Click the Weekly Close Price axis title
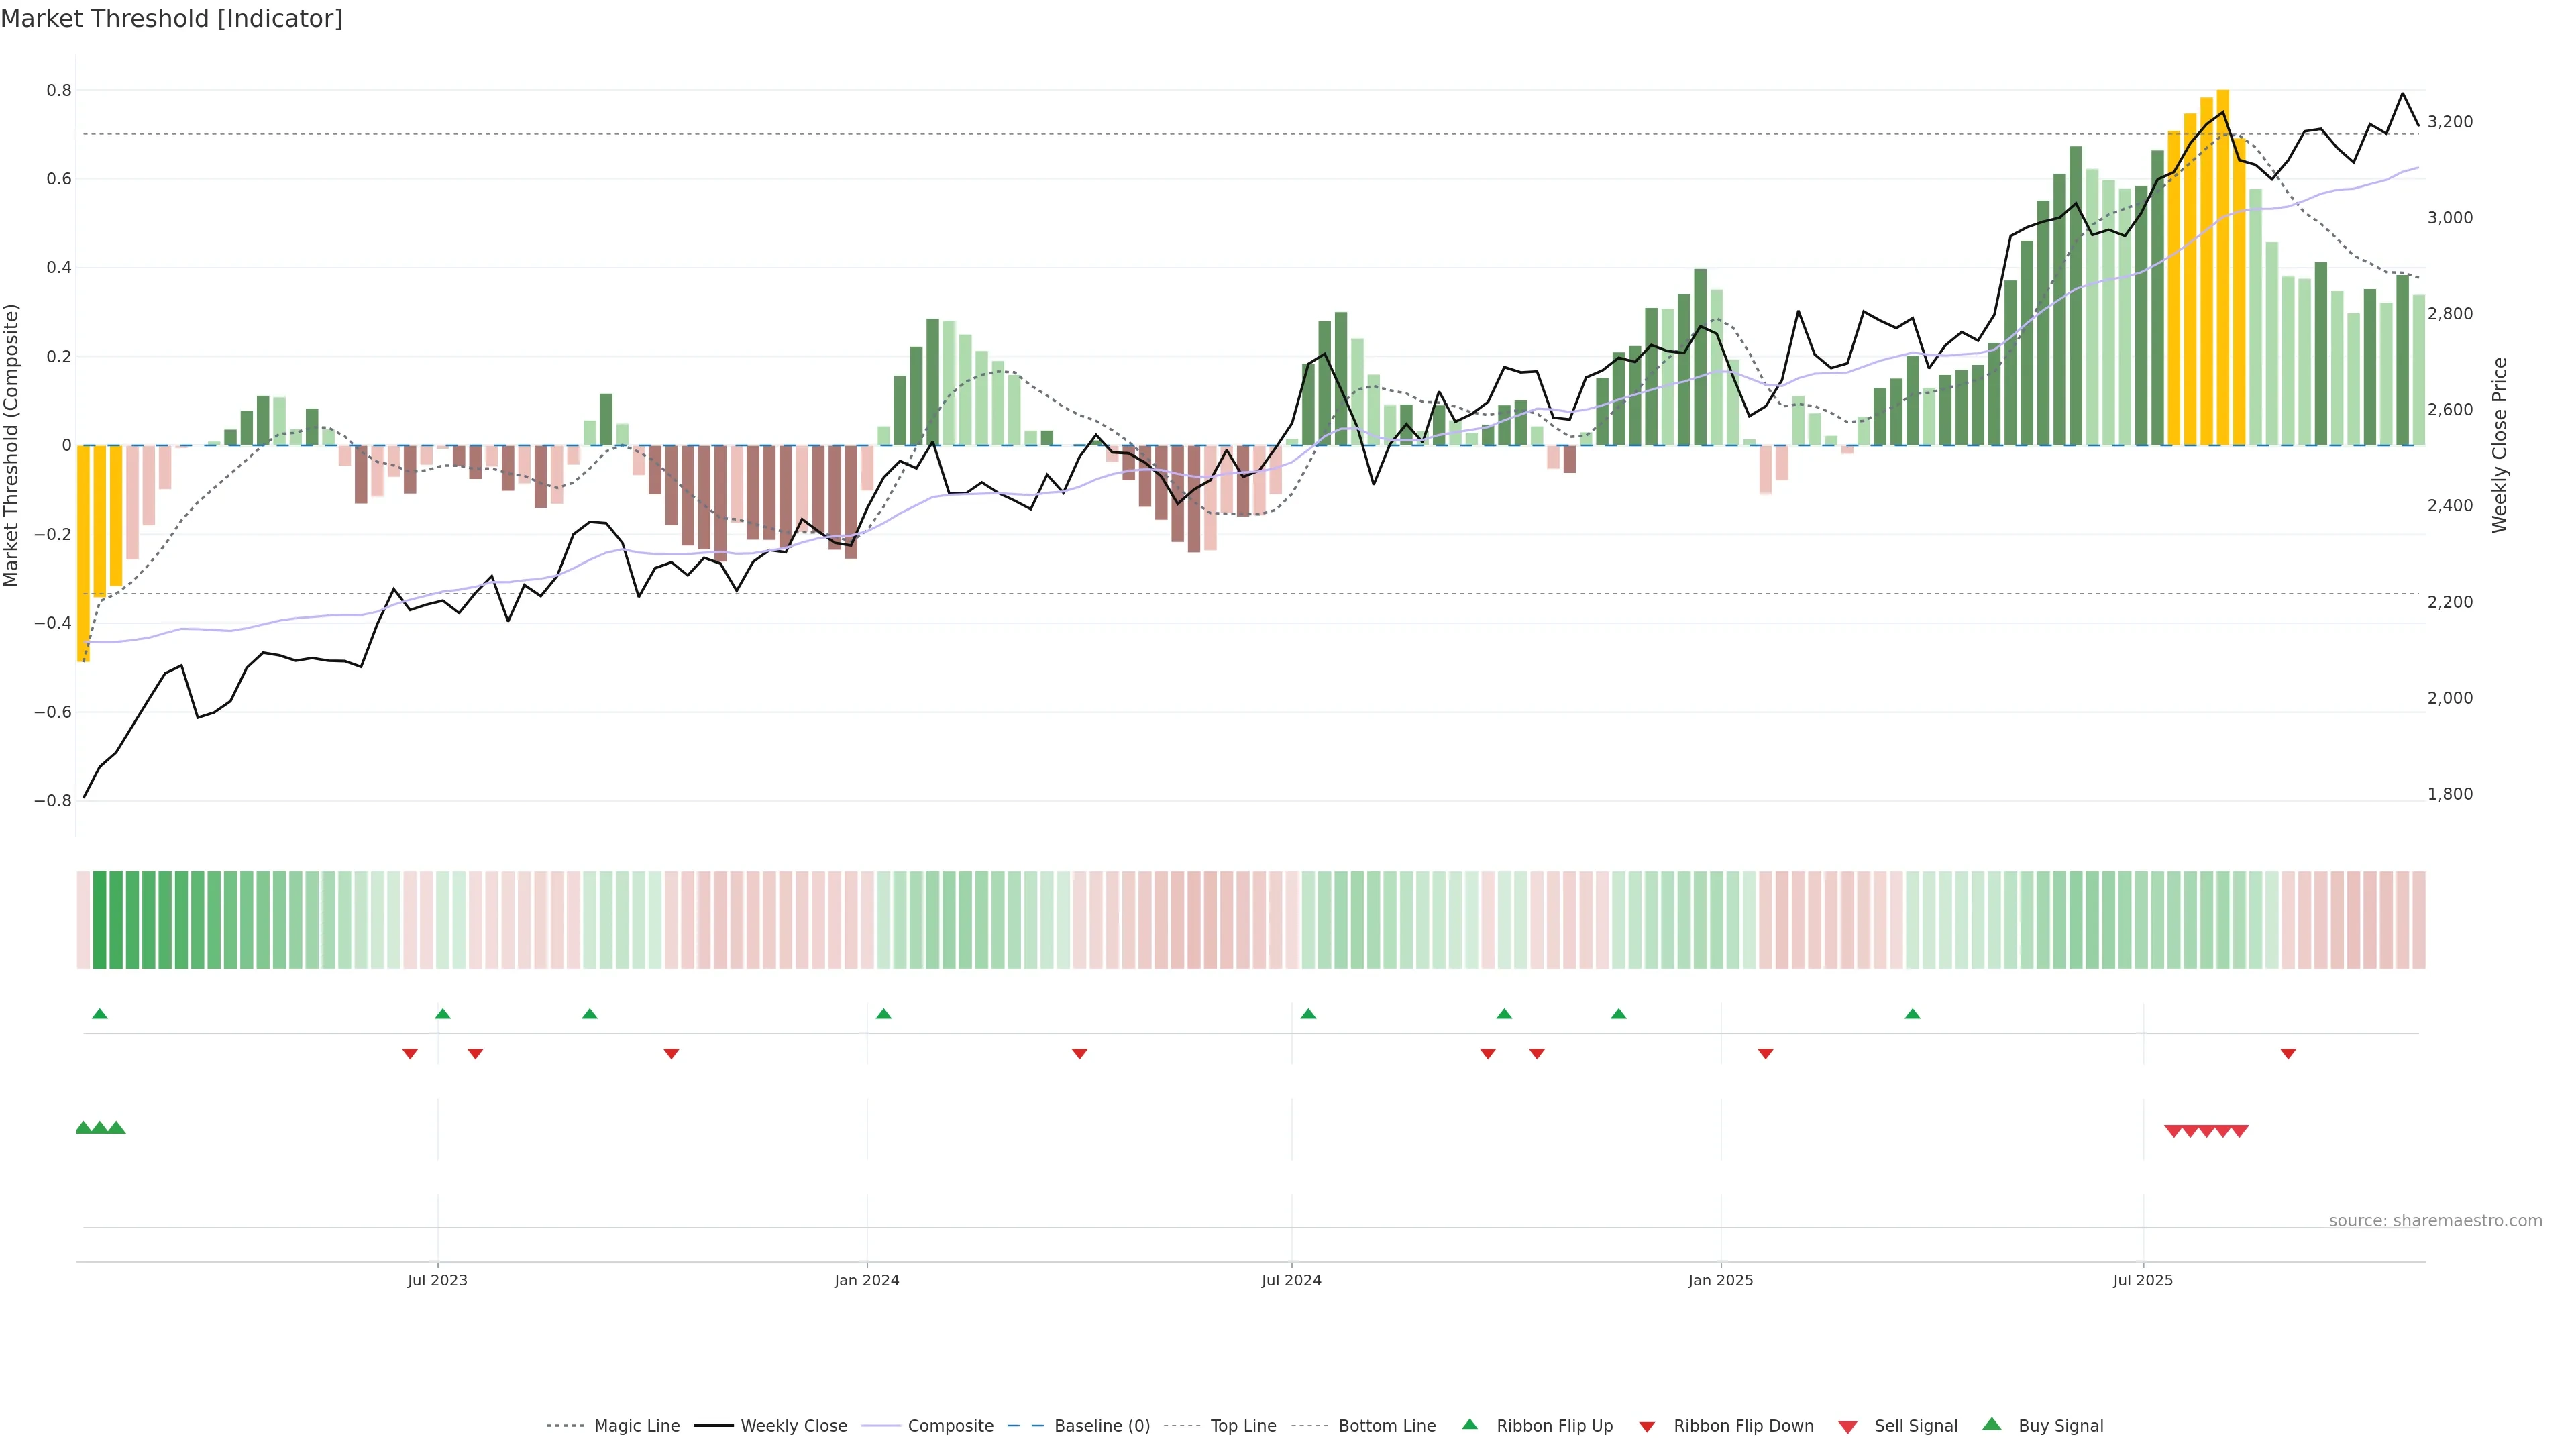 [x=2500, y=445]
